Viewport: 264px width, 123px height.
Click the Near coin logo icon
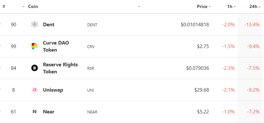coord(35,111)
